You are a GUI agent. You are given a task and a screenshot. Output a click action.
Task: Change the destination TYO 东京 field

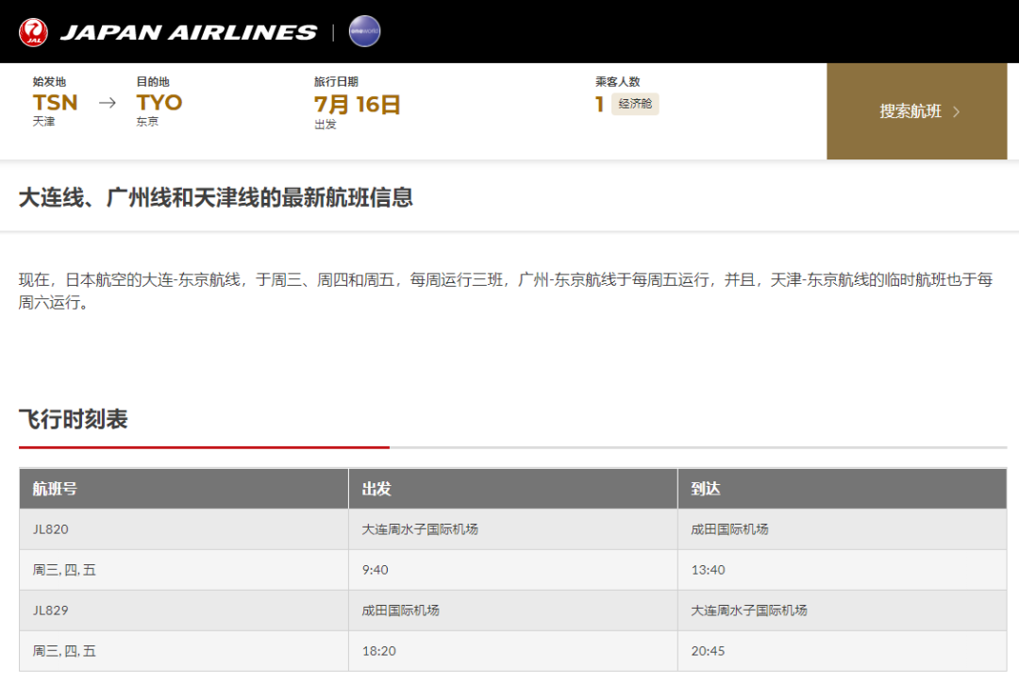pyautogui.click(x=159, y=102)
